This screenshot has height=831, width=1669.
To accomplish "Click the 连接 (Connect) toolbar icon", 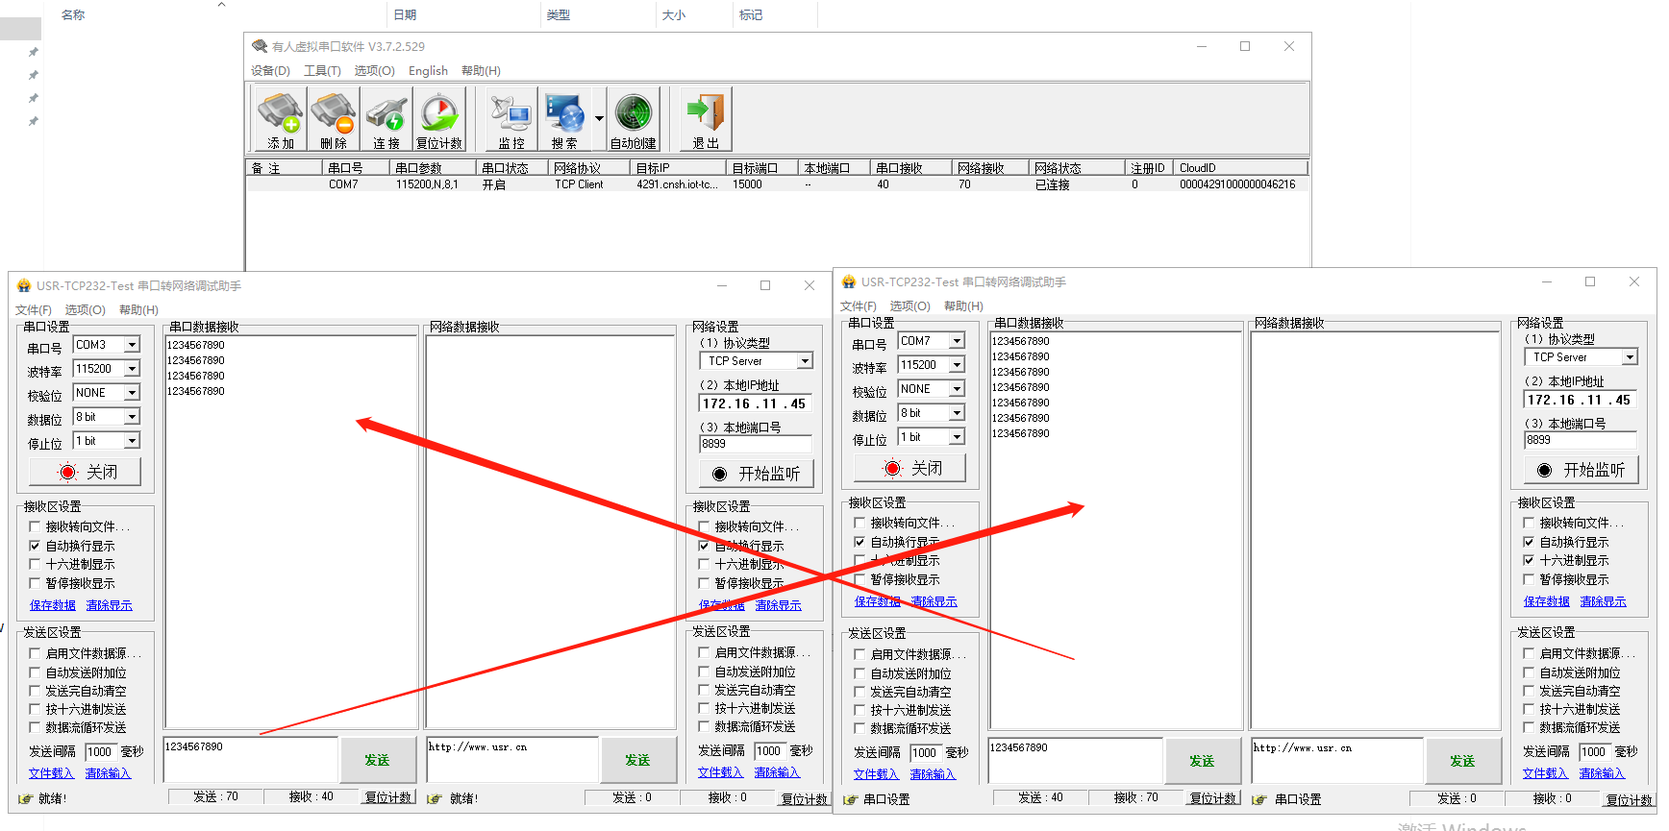I will 386,119.
